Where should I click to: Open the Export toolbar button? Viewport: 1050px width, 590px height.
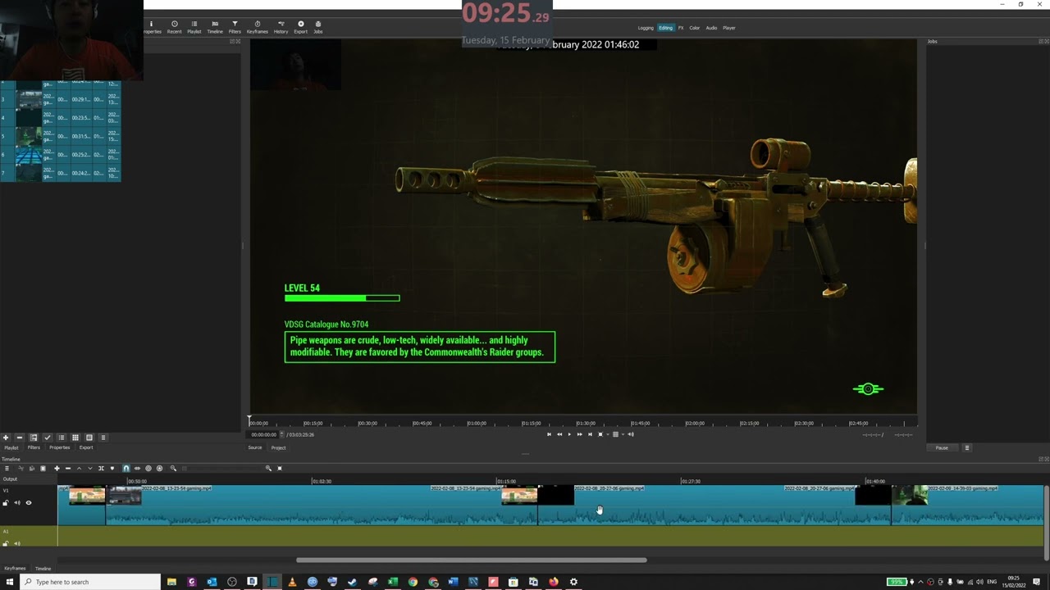tap(301, 27)
